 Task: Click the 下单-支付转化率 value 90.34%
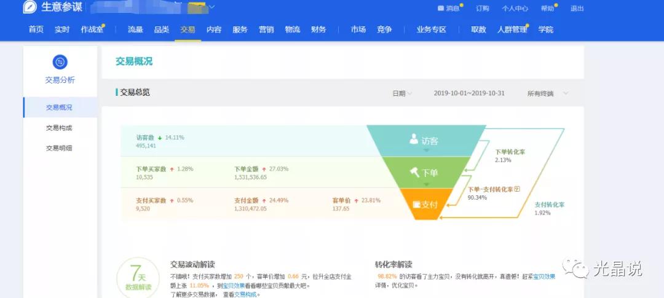(x=477, y=197)
